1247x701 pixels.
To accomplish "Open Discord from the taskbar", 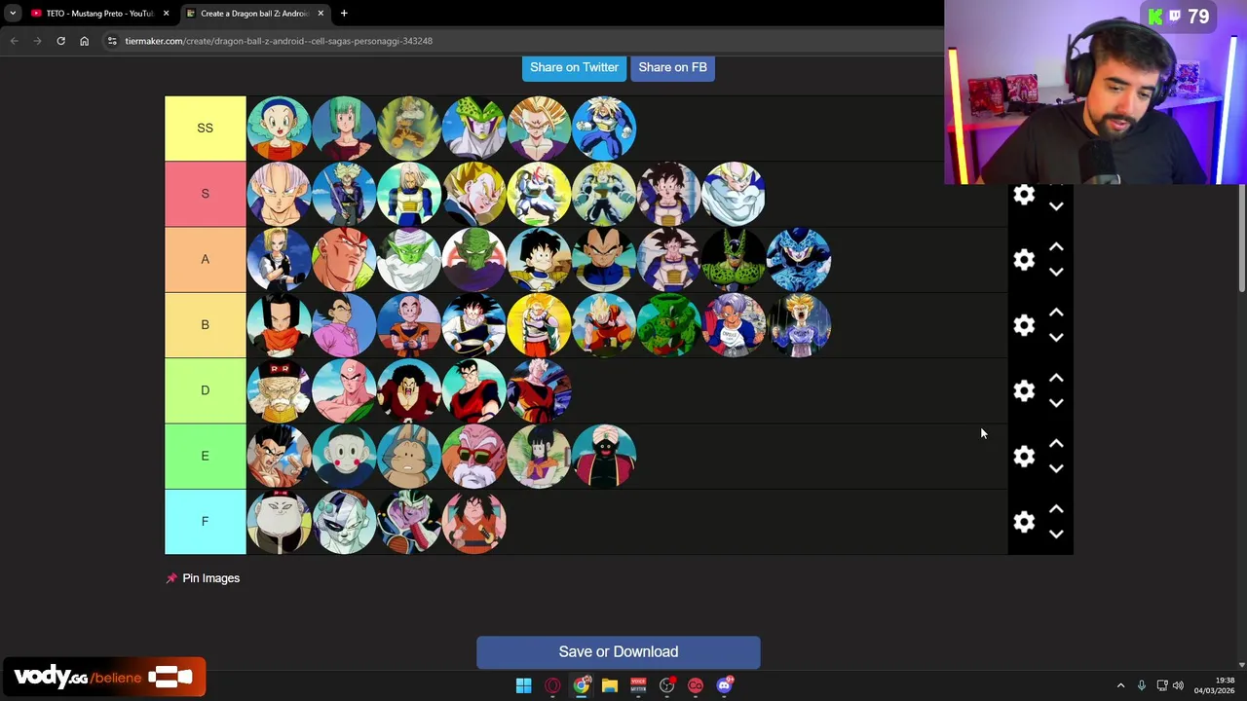I will pos(724,685).
